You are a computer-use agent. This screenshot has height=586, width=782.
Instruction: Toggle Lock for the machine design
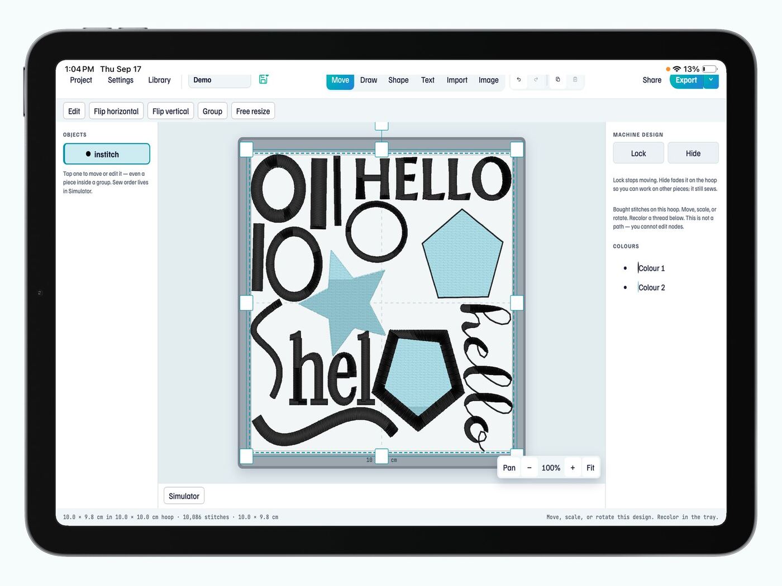(638, 153)
